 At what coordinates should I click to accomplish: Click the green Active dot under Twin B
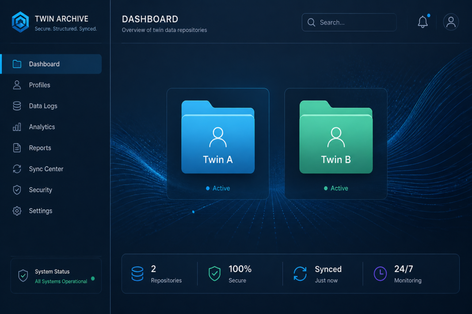pos(326,188)
